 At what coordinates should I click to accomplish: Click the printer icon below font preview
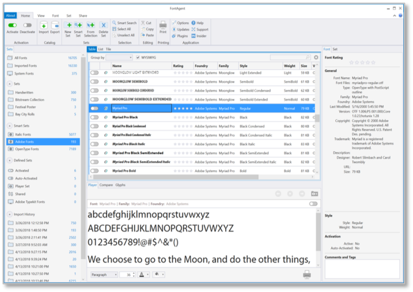(x=307, y=275)
